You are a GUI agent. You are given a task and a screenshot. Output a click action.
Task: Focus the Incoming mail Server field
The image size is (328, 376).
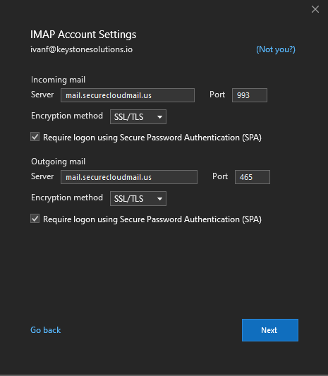[128, 95]
